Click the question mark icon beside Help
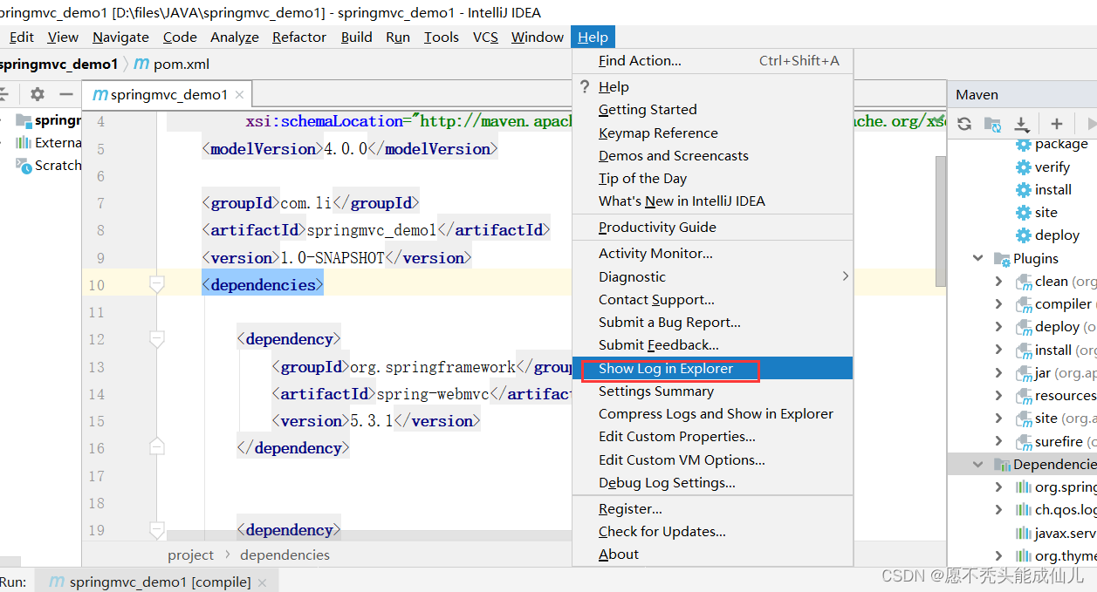 tap(585, 86)
